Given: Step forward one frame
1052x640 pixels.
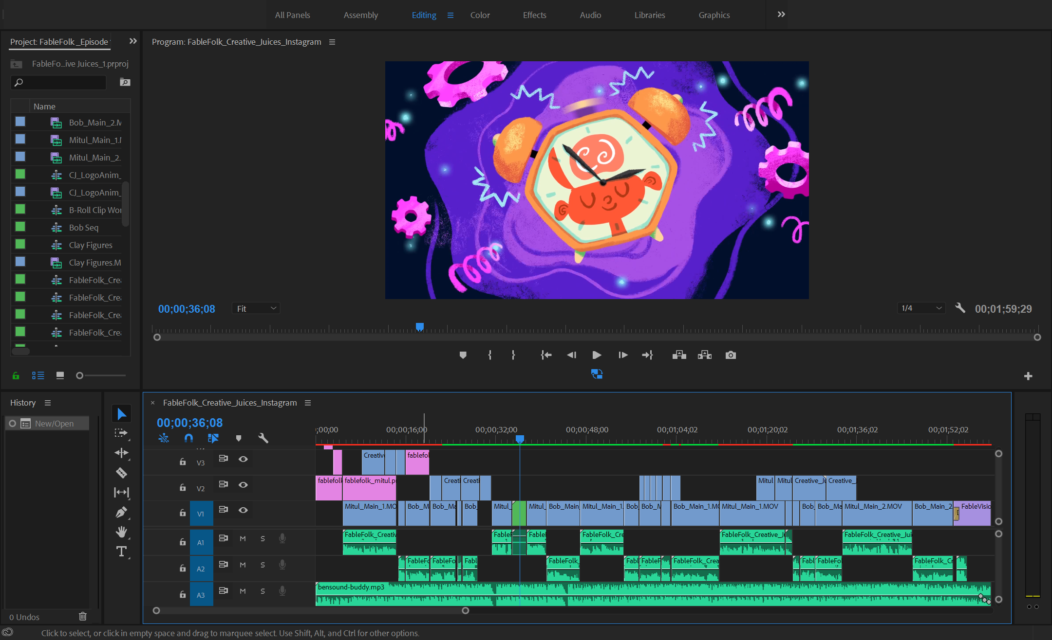Looking at the screenshot, I should click(x=622, y=355).
